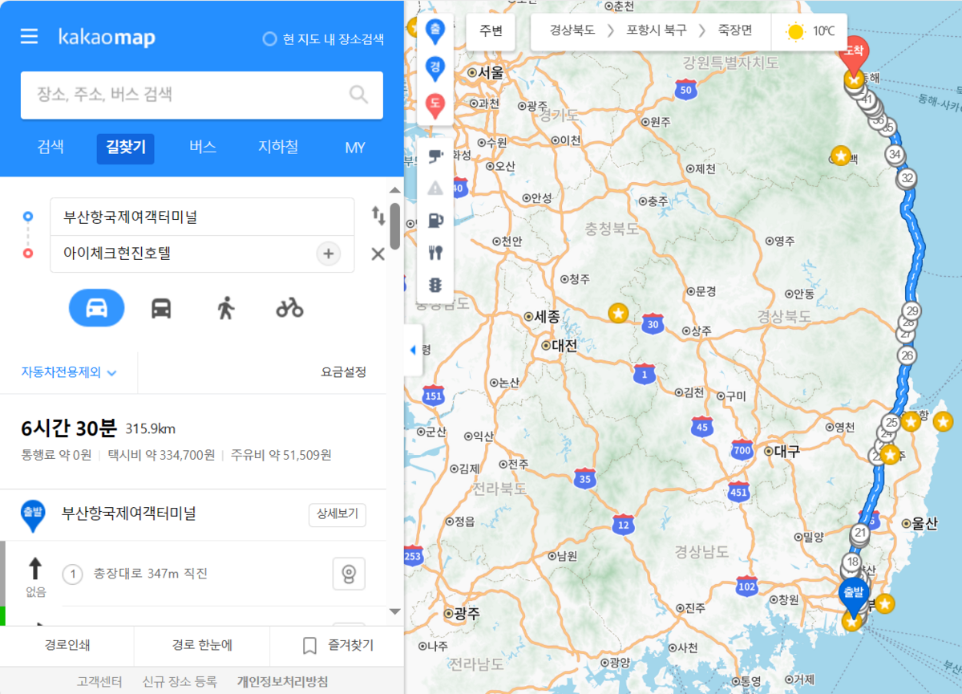
Task: Open the kakaomap hamburger menu
Action: click(x=30, y=37)
